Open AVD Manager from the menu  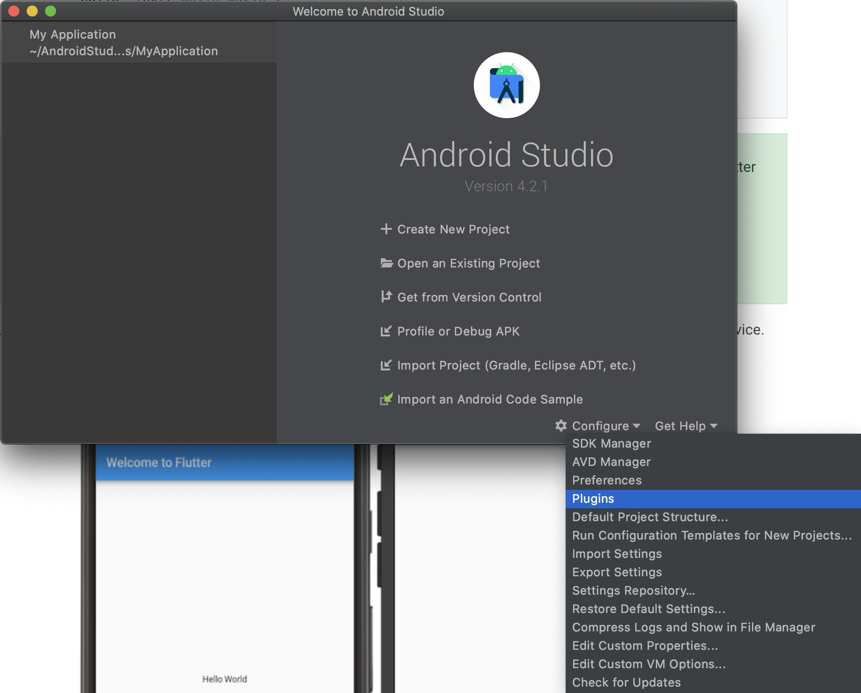tap(713, 462)
